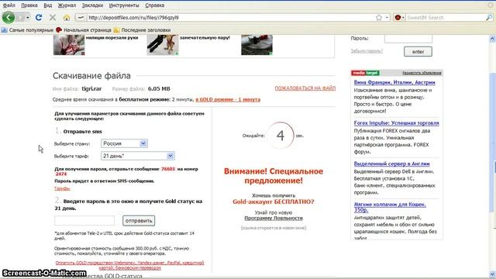Click the file name tigri.rar
Screen dimensions: 496x279
point(91,88)
